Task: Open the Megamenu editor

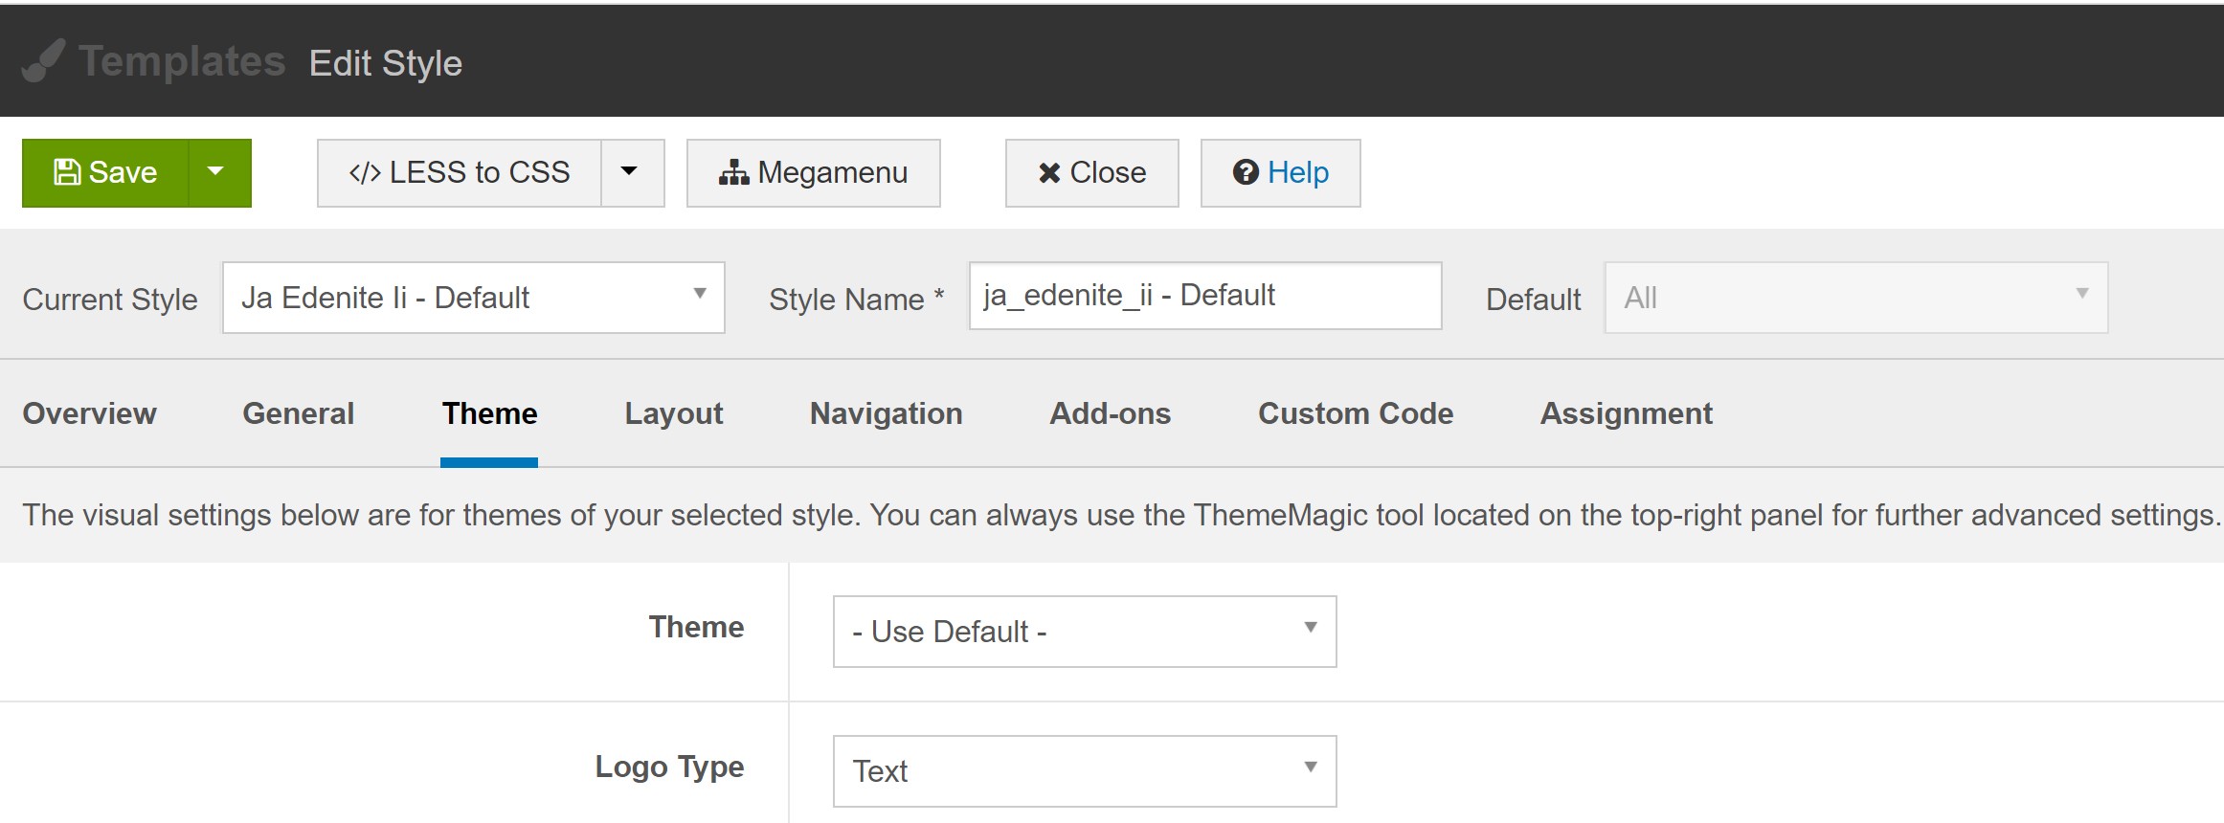Action: pos(813,172)
